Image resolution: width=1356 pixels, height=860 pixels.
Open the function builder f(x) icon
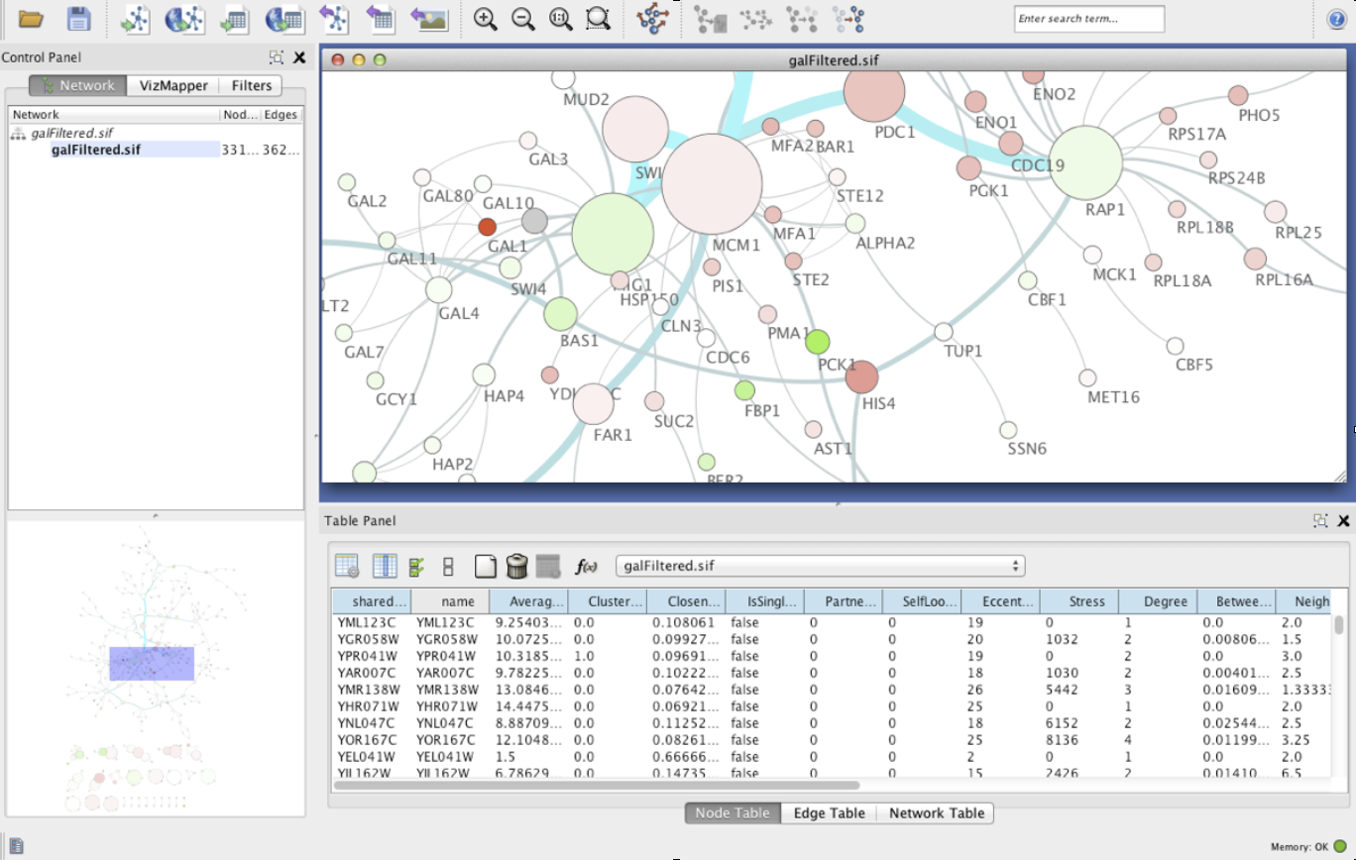click(586, 567)
